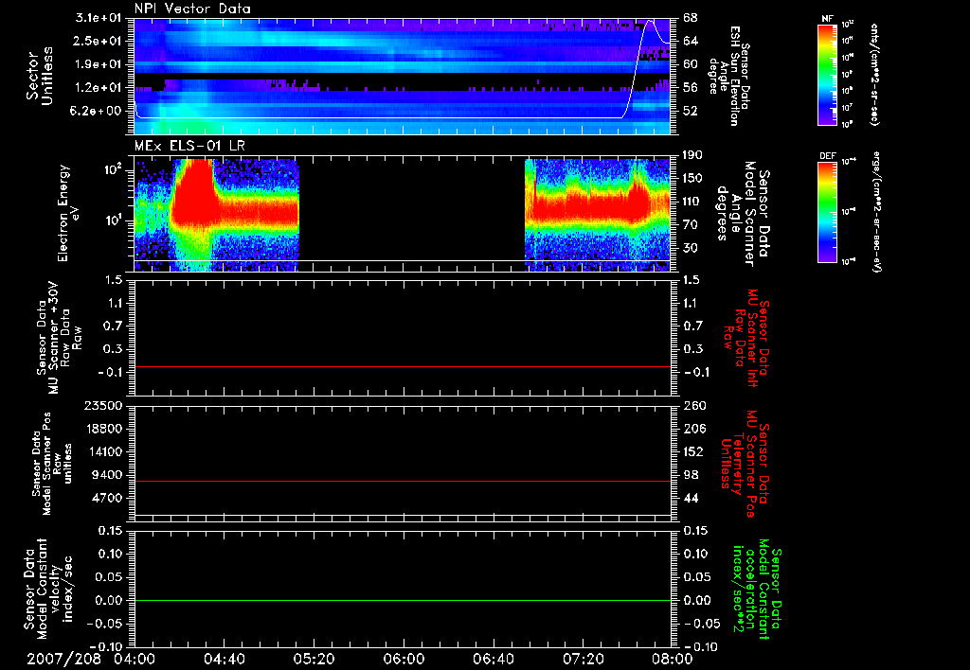Click the 52 degree elevation tick label
The image size is (970, 670).
(x=691, y=111)
